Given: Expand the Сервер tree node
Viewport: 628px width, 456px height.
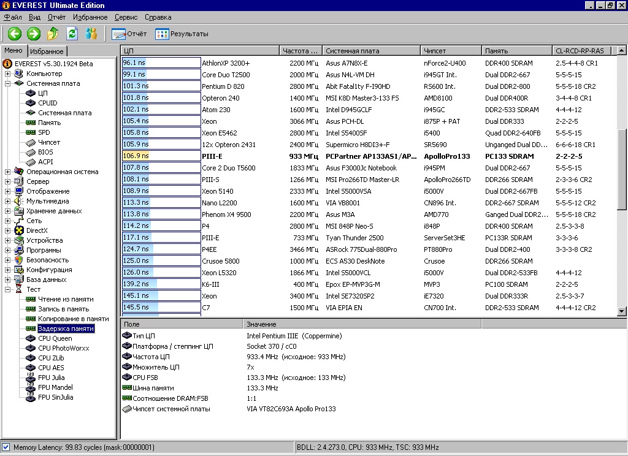Looking at the screenshot, I should click(7, 181).
